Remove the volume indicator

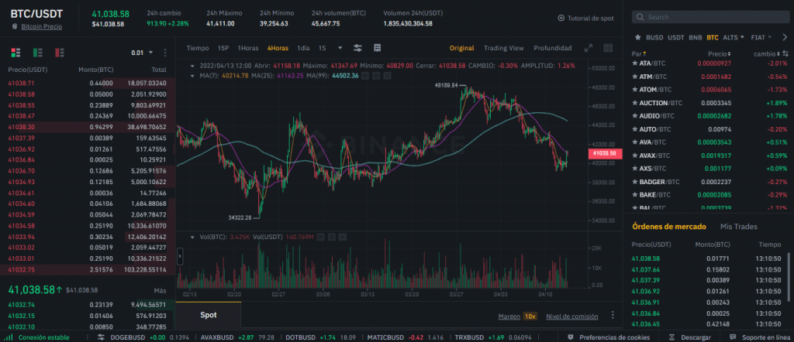tap(343, 237)
